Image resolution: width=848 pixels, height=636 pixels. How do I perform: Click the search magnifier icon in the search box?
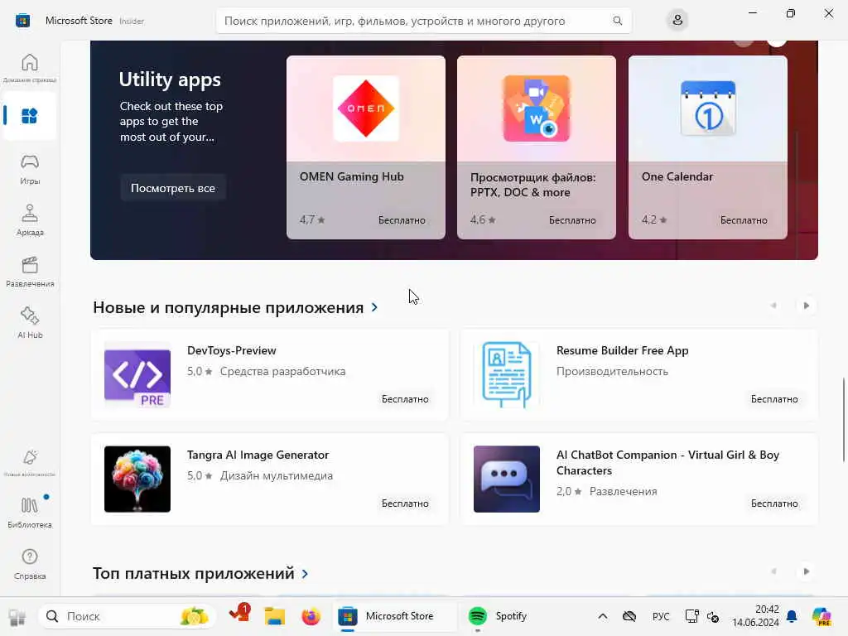click(617, 21)
